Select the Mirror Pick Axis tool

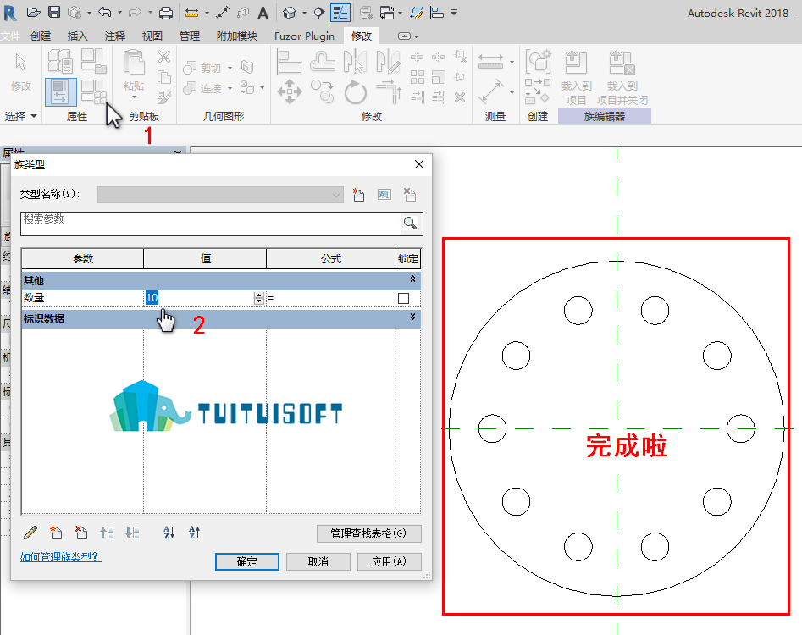pos(355,61)
